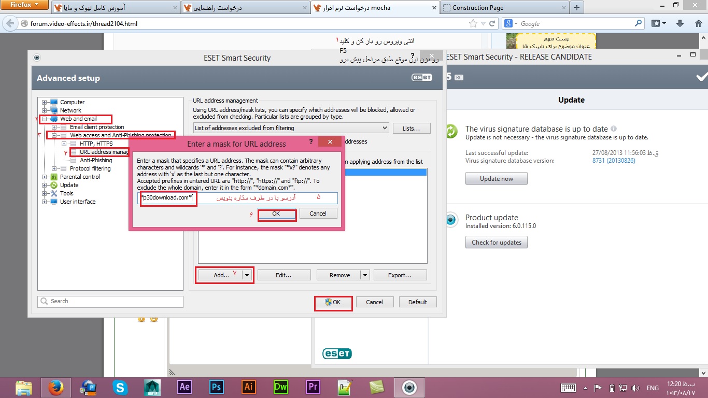Switch to the 'Construction Page' tab

[504, 8]
